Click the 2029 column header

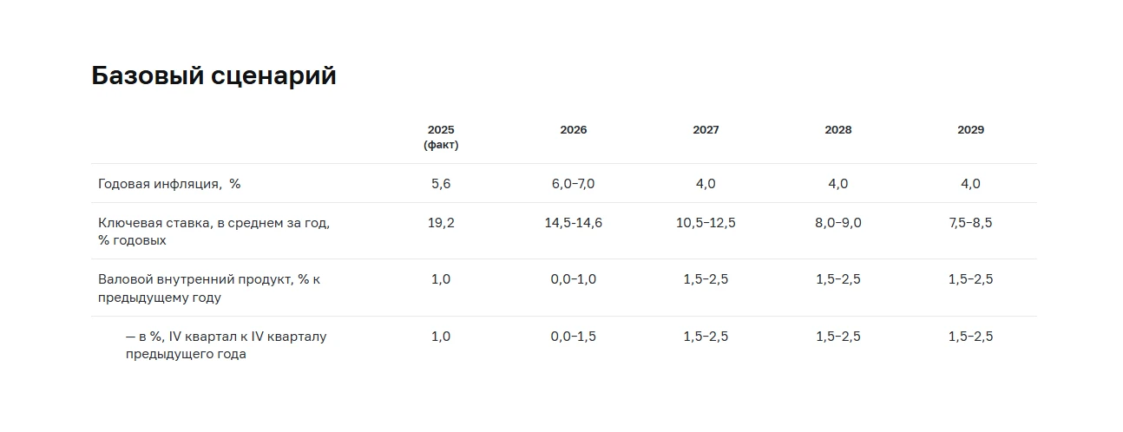(x=970, y=130)
